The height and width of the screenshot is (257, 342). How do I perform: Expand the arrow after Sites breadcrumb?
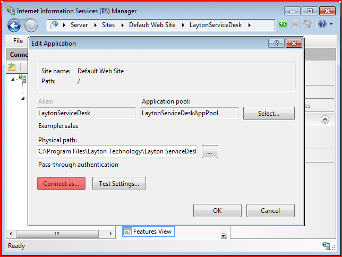click(x=123, y=25)
